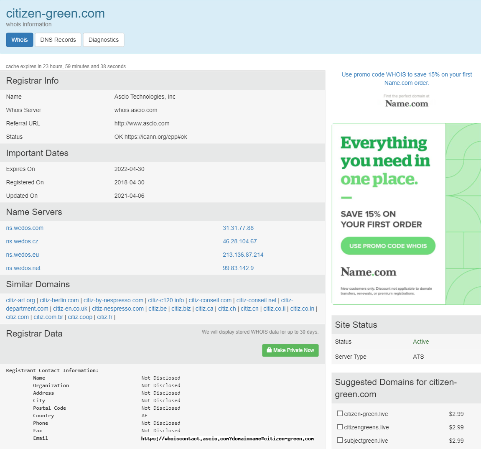Viewport: 481px width, 449px height.
Task: Go to the citiz.ca link
Action: pyautogui.click(x=204, y=309)
